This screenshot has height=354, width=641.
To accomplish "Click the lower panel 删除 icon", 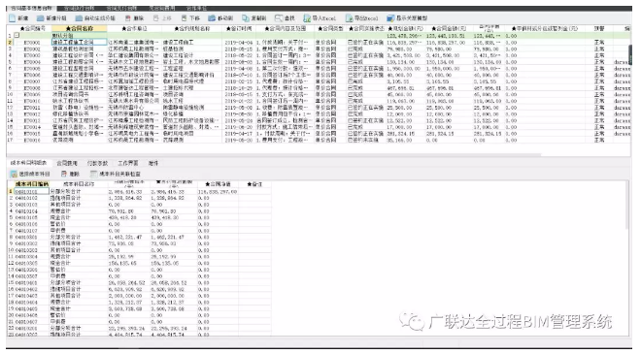I will coord(64,174).
